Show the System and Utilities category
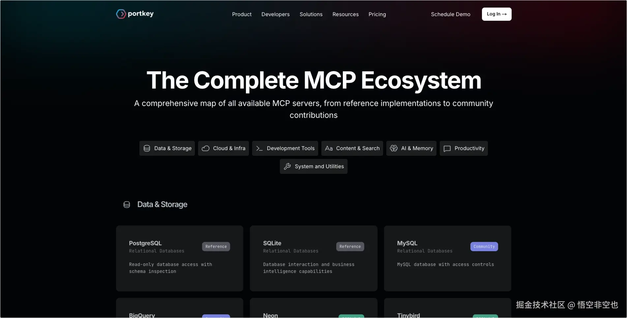This screenshot has width=627, height=318. 313,167
